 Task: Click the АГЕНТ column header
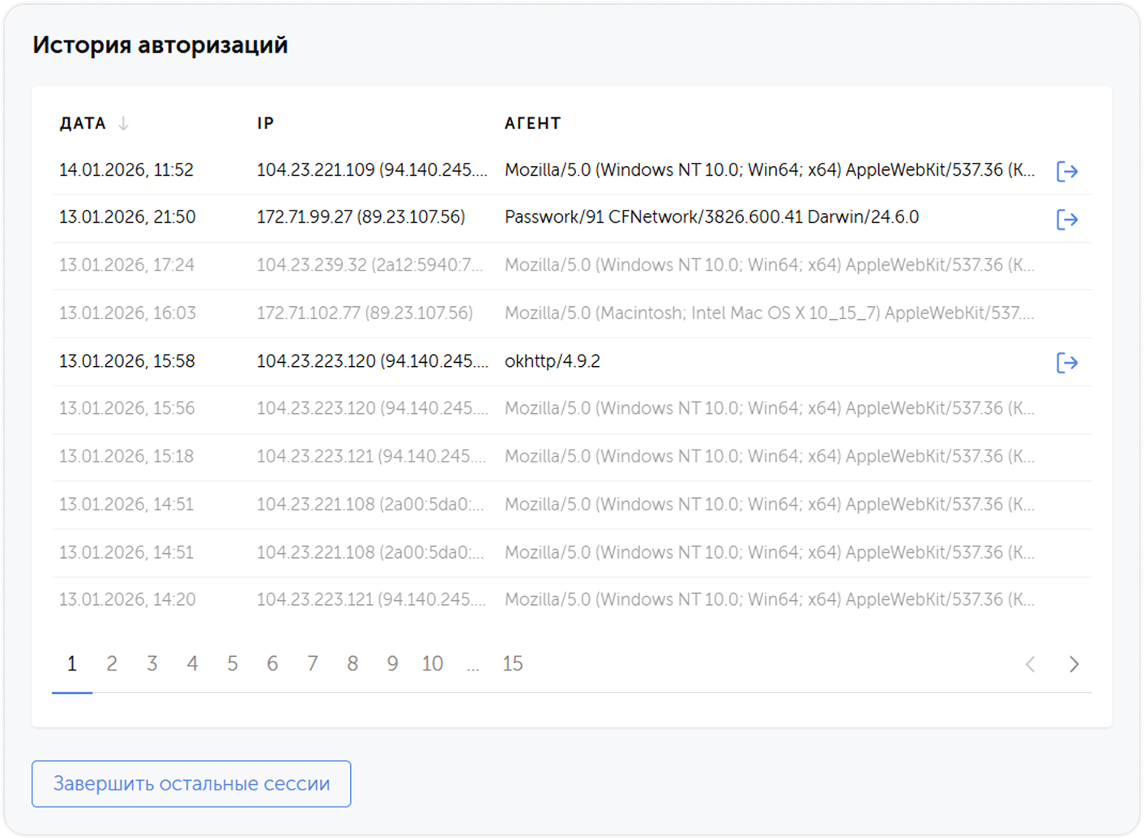click(532, 123)
